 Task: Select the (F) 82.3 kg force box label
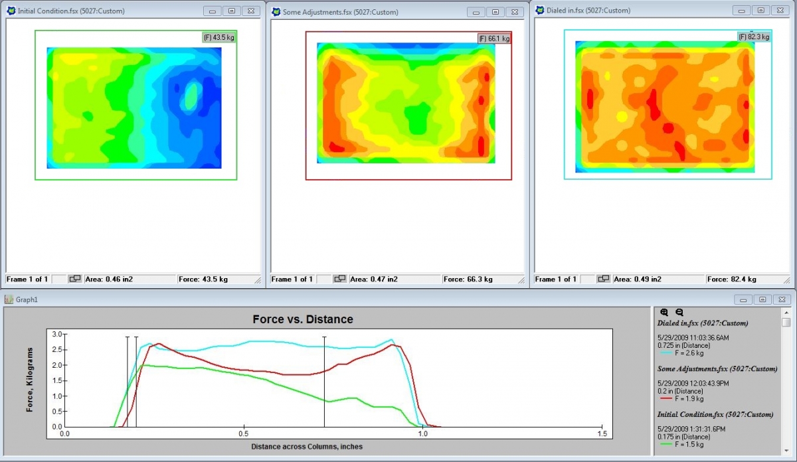coord(754,37)
